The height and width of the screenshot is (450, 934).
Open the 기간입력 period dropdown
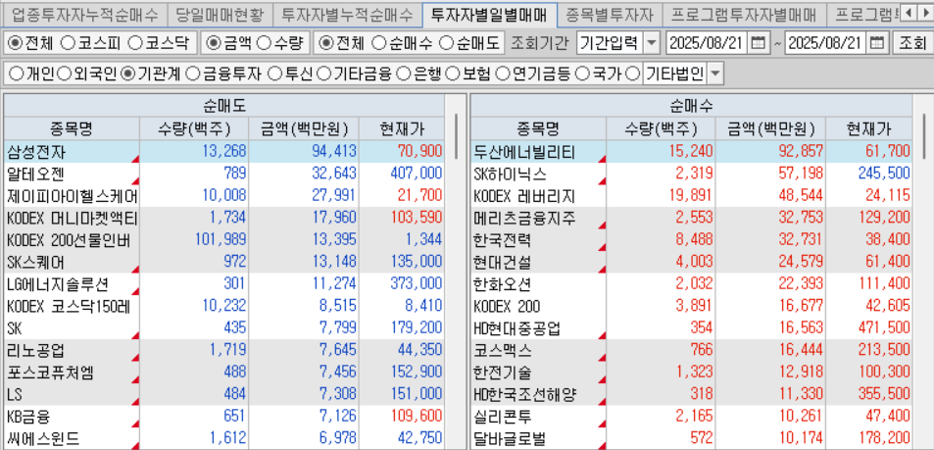coord(653,43)
